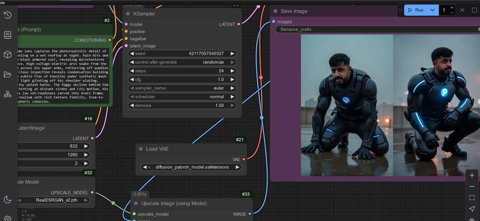Increase the width value 832 with the arrow

click(86, 146)
